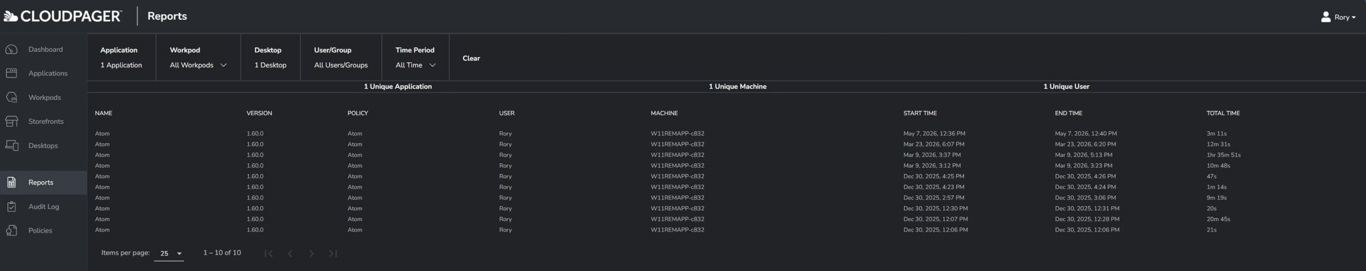Sort by the NAME column header
This screenshot has height=271, width=1366.
pyautogui.click(x=104, y=113)
